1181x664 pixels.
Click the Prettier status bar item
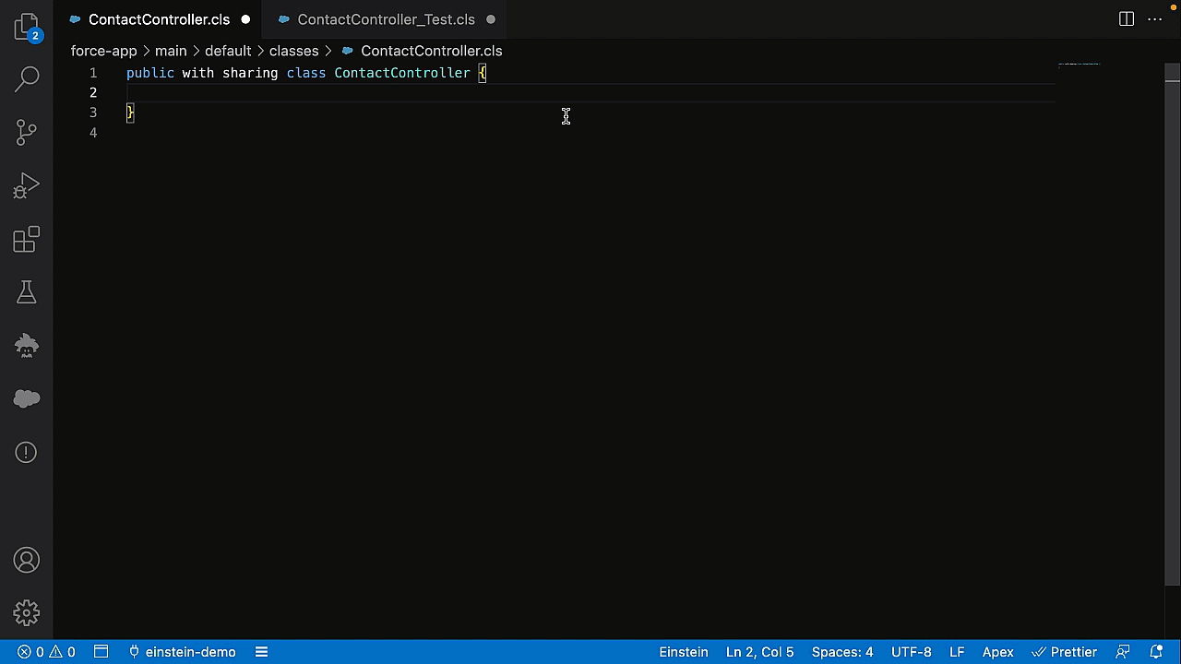[1064, 652]
